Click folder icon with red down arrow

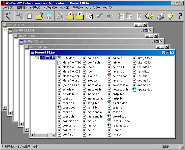[x=70, y=16]
